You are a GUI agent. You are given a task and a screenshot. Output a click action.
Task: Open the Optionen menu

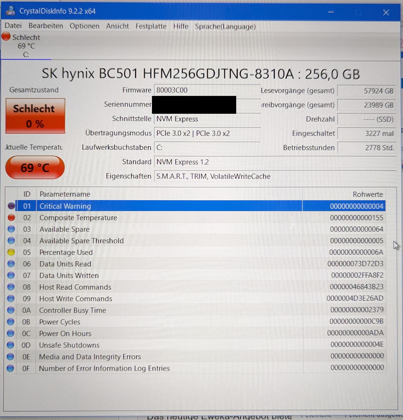click(x=84, y=26)
